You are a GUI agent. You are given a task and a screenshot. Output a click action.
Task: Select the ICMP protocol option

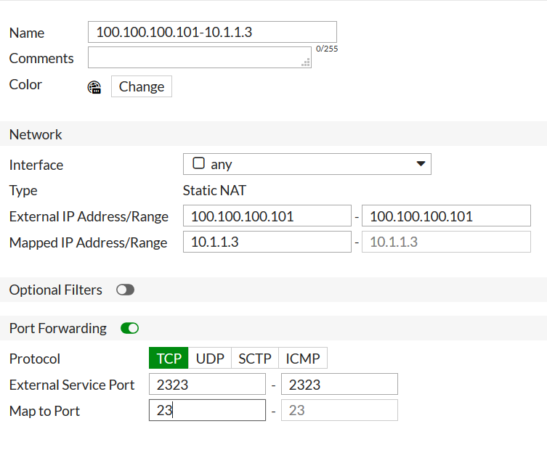click(x=303, y=358)
